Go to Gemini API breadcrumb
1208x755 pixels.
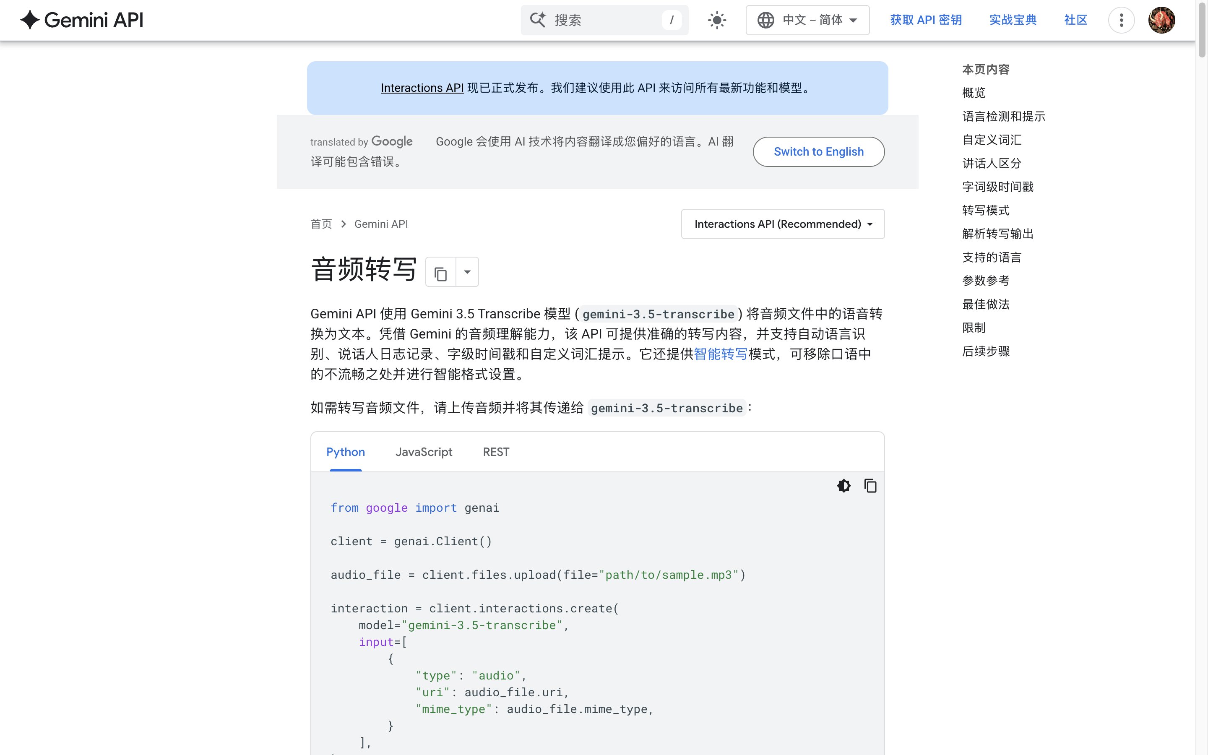pos(381,224)
